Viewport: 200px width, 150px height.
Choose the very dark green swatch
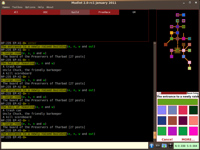[x=193, y=110]
